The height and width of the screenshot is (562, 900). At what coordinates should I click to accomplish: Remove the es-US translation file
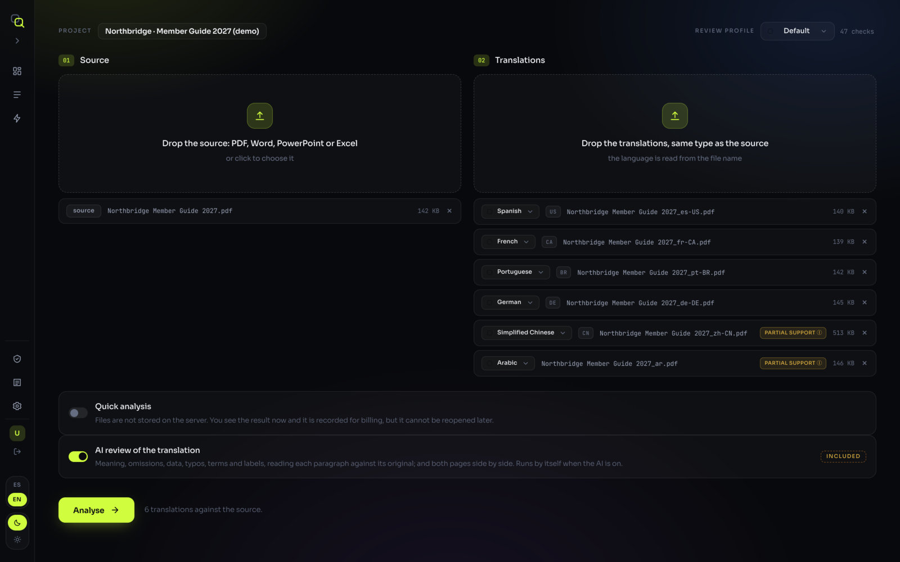click(865, 212)
